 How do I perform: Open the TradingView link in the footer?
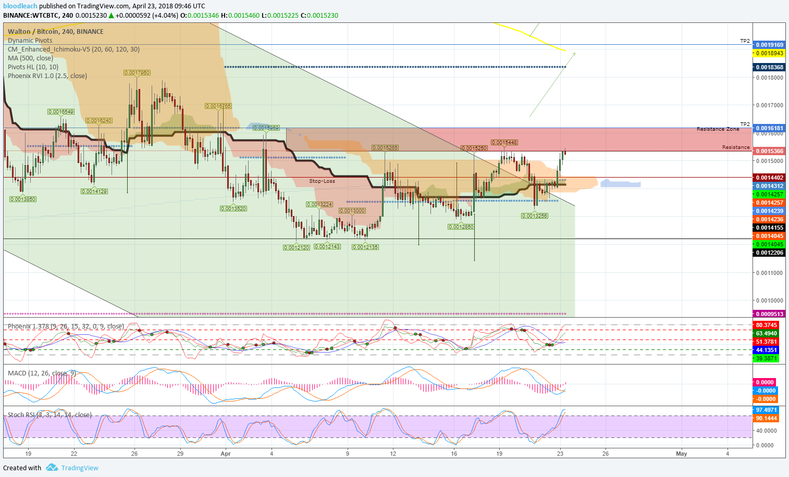coord(80,468)
